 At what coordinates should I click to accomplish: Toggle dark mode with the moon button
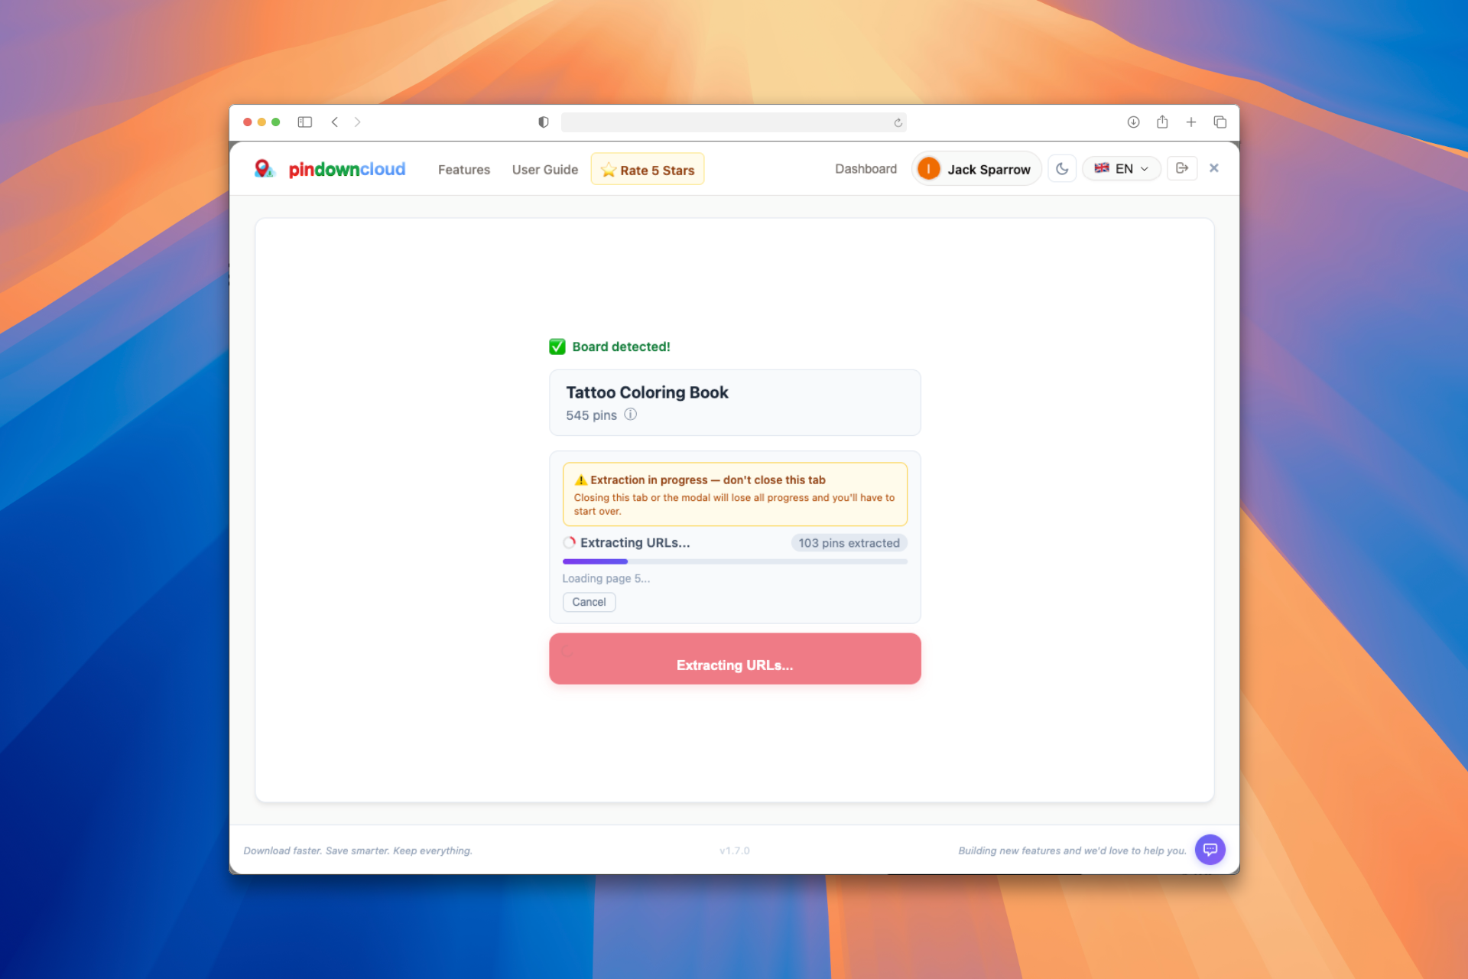1062,168
